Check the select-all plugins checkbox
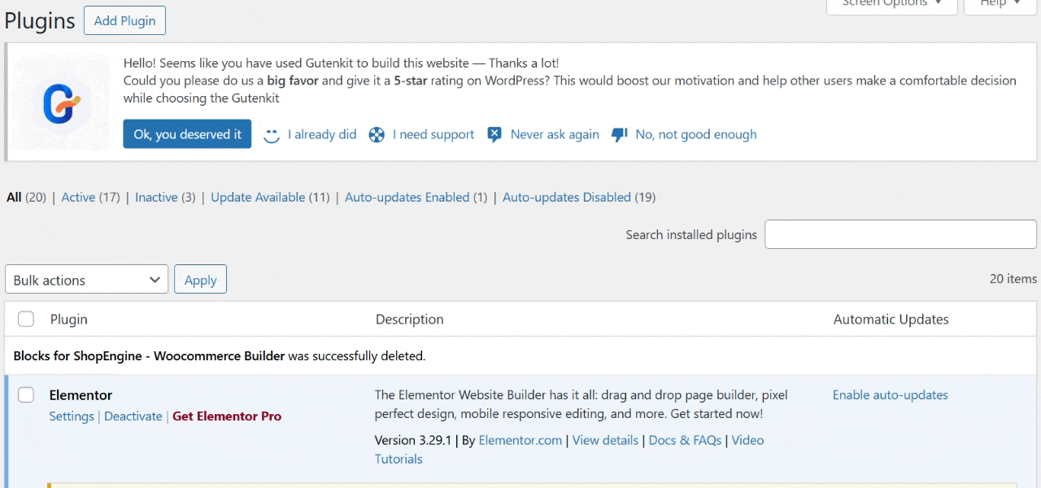The image size is (1041, 488). pos(25,319)
